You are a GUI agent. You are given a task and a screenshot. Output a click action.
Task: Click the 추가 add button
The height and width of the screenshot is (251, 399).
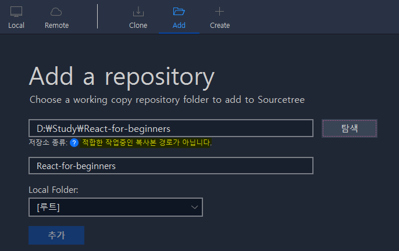click(56, 235)
